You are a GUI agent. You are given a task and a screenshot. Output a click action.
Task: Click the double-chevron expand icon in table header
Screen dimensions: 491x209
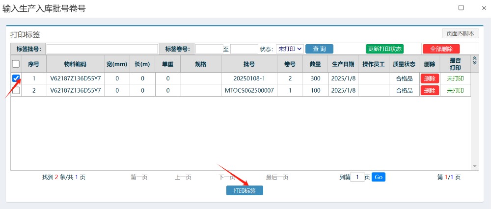pyautogui.click(x=474, y=60)
